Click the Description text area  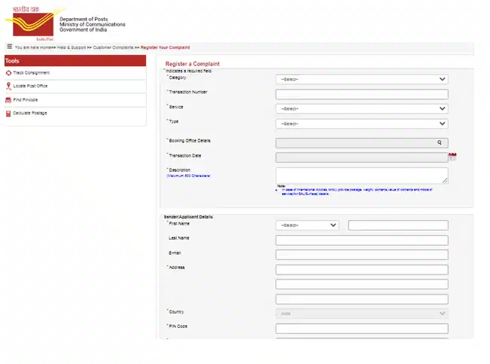(361, 175)
